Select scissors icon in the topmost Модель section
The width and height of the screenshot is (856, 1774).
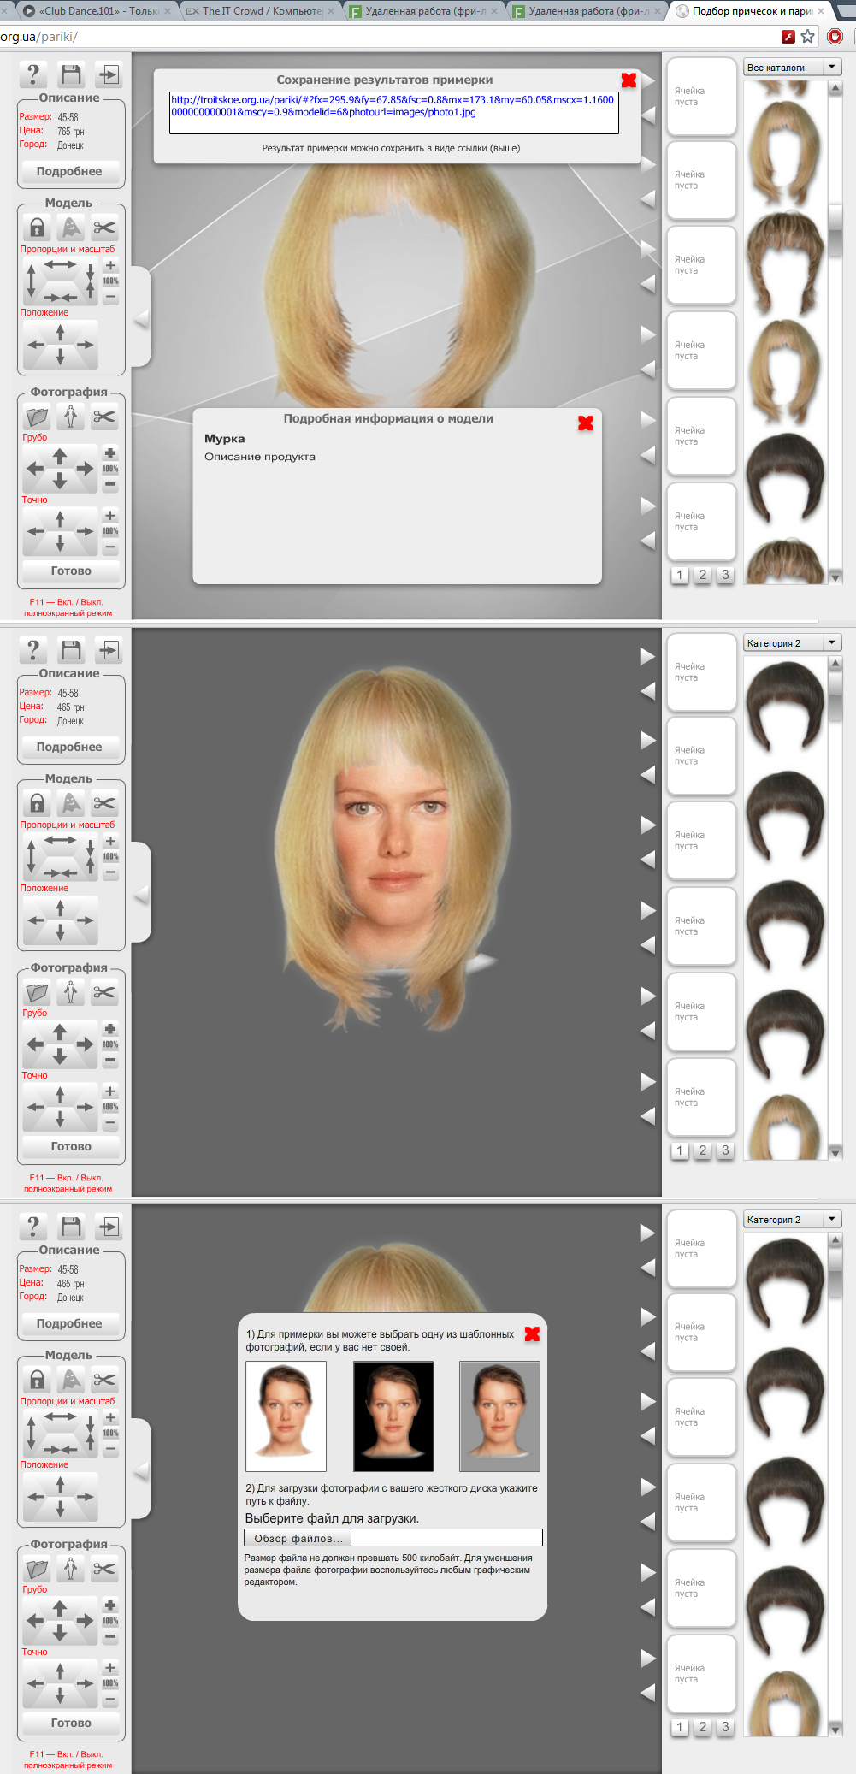coord(104,228)
